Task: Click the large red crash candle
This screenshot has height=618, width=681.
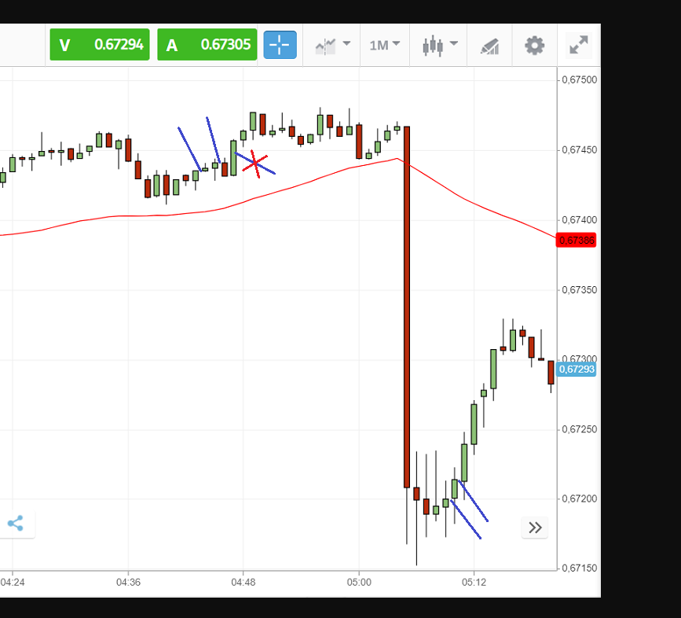Action: pos(407,307)
